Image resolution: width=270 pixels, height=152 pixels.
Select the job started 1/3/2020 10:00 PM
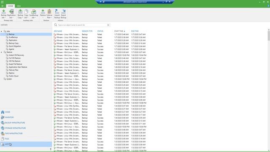(100, 127)
